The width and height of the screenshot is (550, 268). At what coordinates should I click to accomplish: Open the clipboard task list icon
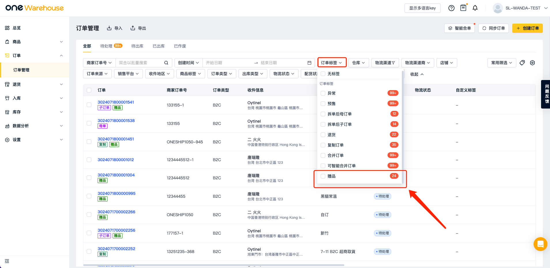click(463, 8)
